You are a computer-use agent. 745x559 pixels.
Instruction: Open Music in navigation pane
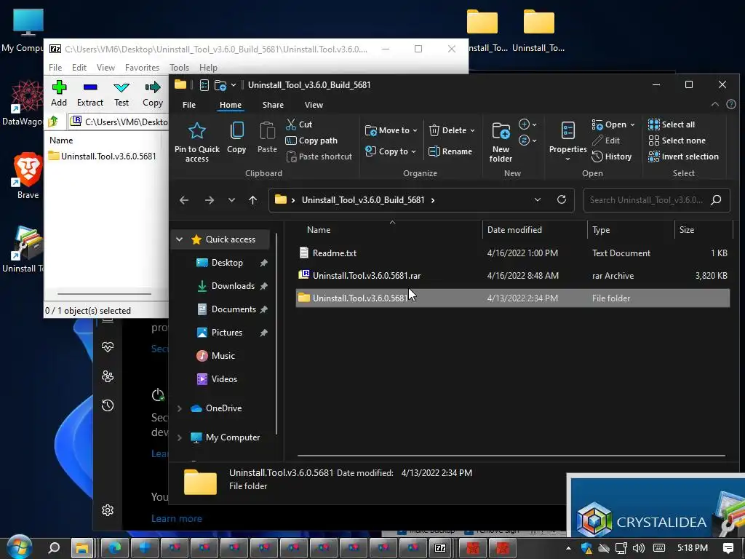coord(223,356)
